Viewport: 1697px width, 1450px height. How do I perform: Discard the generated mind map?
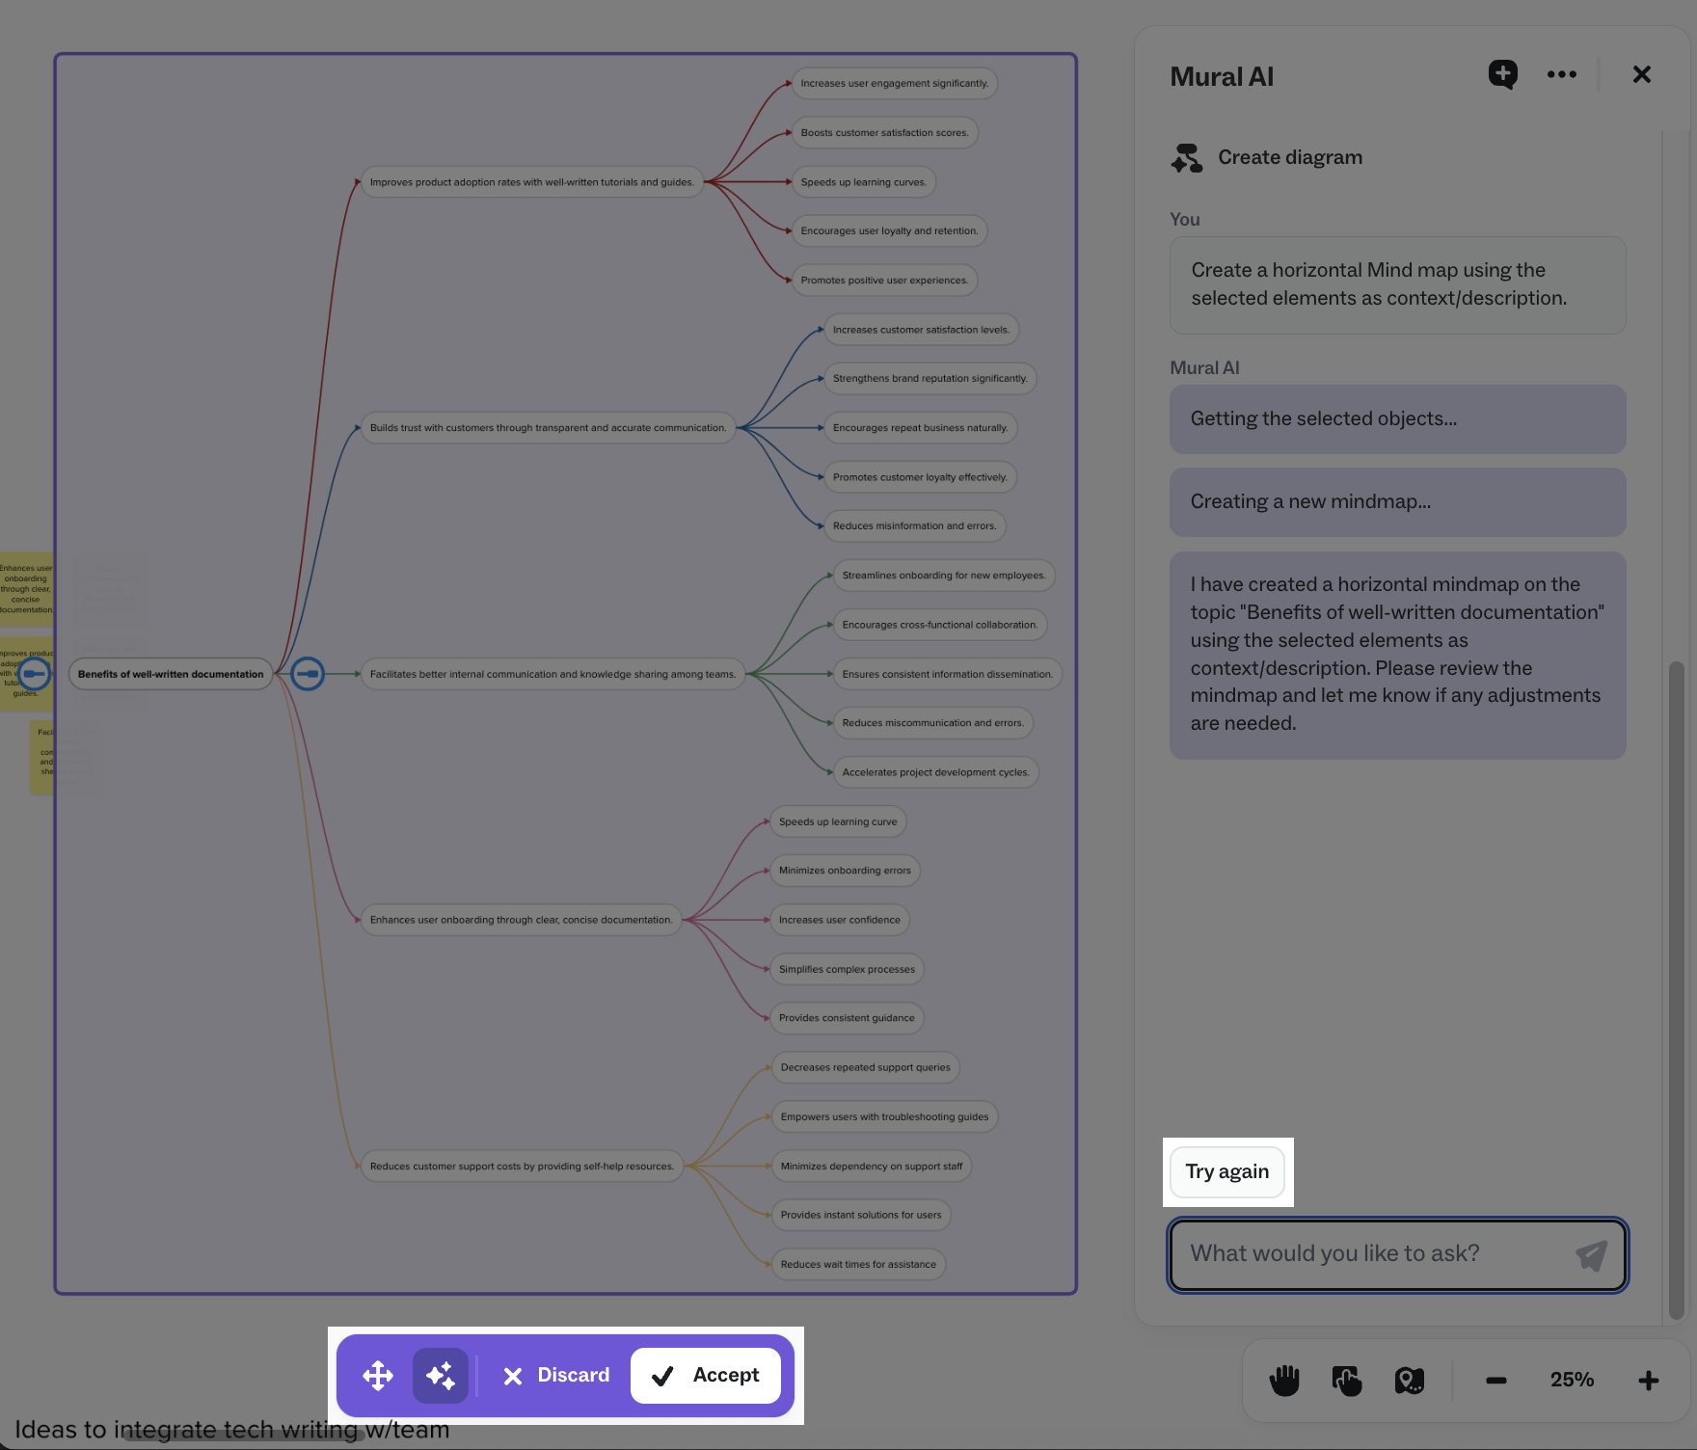pyautogui.click(x=556, y=1376)
